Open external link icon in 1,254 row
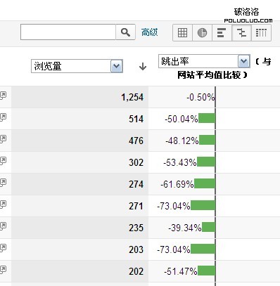The image size is (280, 286). pos(3,96)
